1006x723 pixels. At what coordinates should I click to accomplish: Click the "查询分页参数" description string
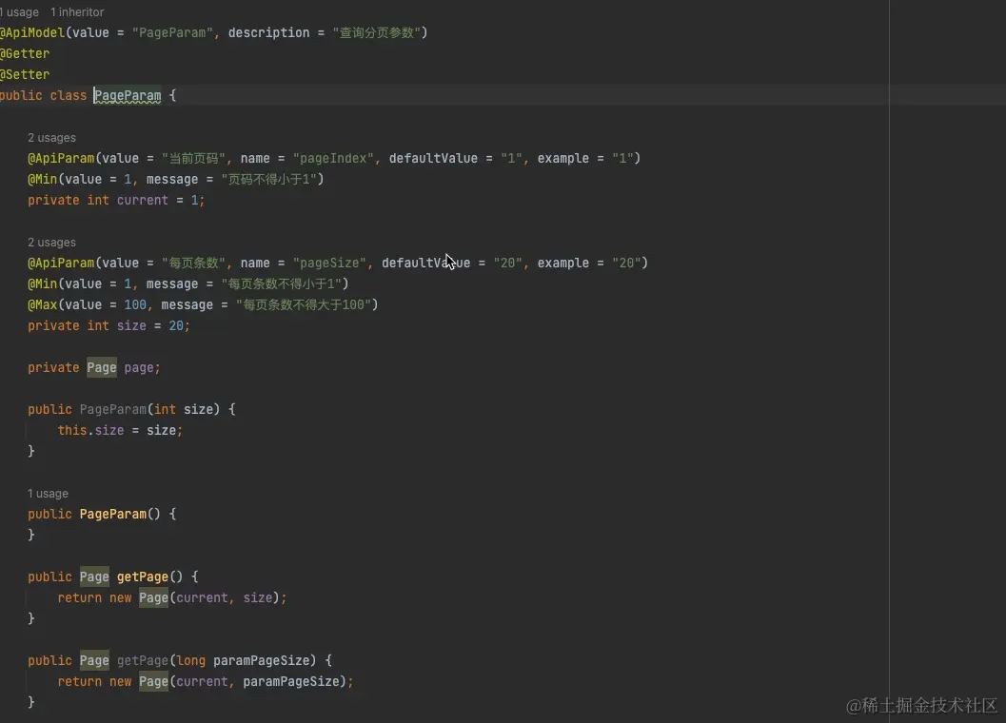[376, 32]
